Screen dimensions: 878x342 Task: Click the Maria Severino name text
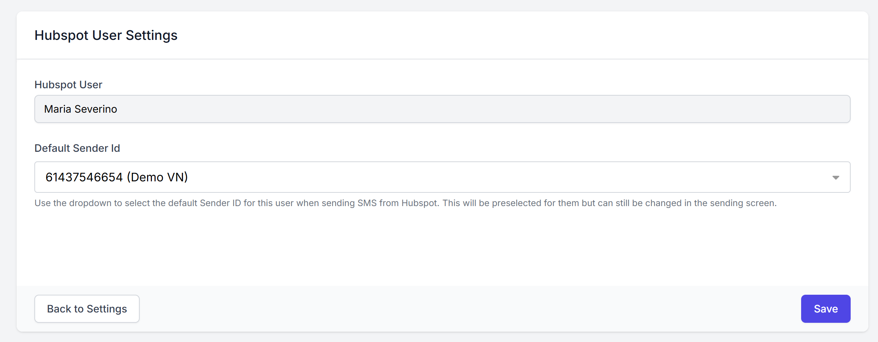tap(81, 109)
